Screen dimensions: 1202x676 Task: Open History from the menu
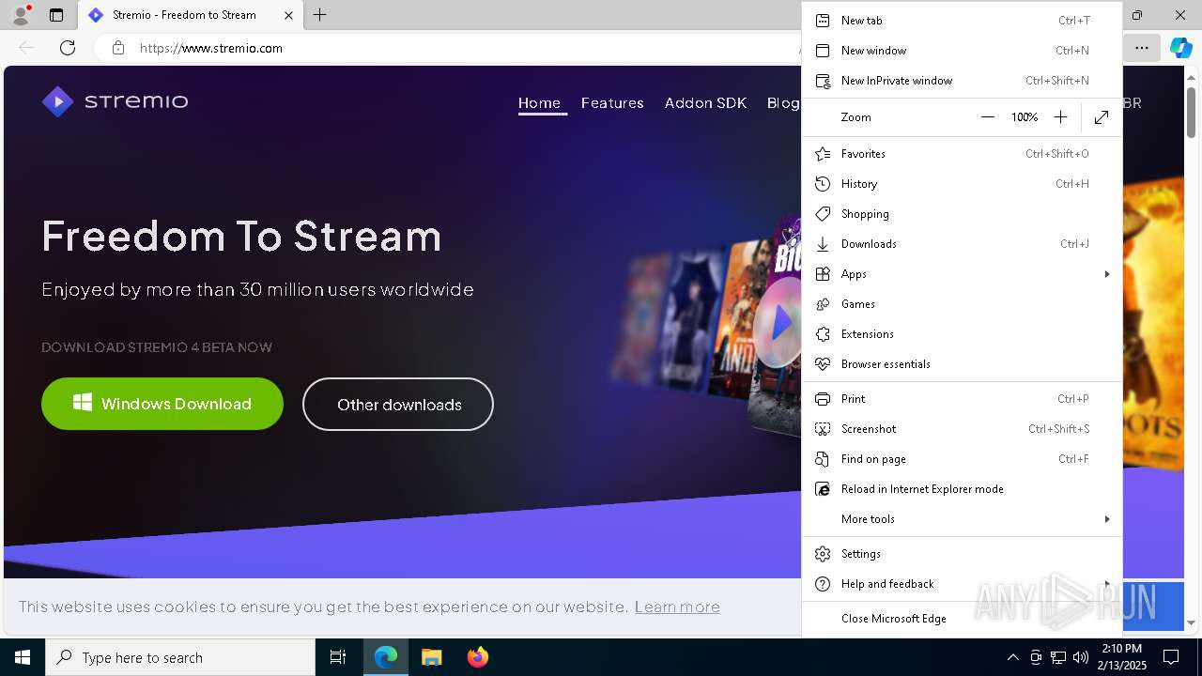pyautogui.click(x=962, y=184)
